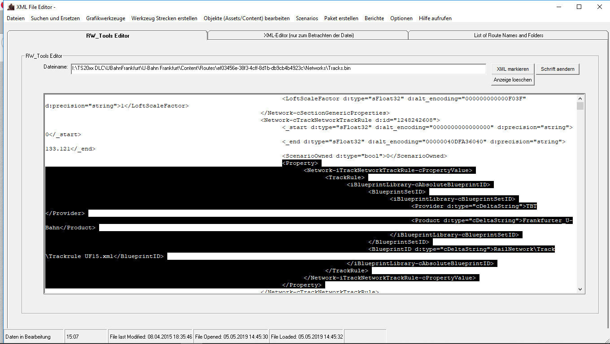610x344 pixels.
Task: Click the _start sFloat32 XML line
Action: pyautogui.click(x=427, y=127)
